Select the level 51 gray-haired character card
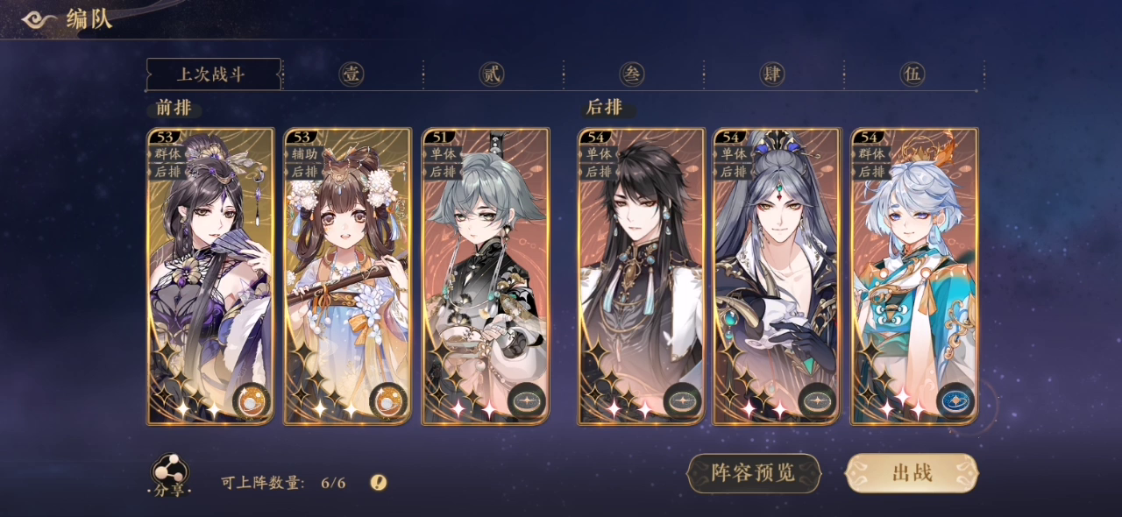Screen dimensions: 1122x517 pyautogui.click(x=486, y=277)
